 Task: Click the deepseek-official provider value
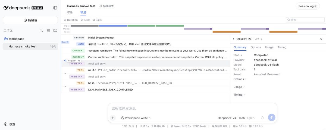[266, 60]
